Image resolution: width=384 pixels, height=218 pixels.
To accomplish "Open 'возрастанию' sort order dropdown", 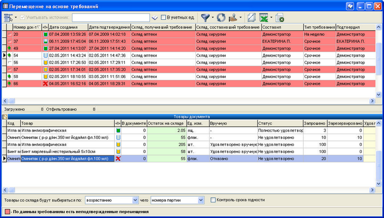I will click(135, 200).
